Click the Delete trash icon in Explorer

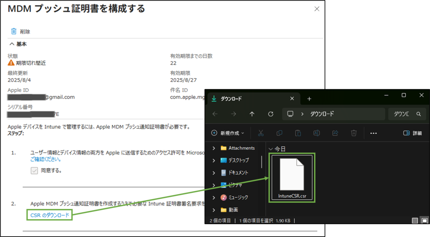[354, 133]
